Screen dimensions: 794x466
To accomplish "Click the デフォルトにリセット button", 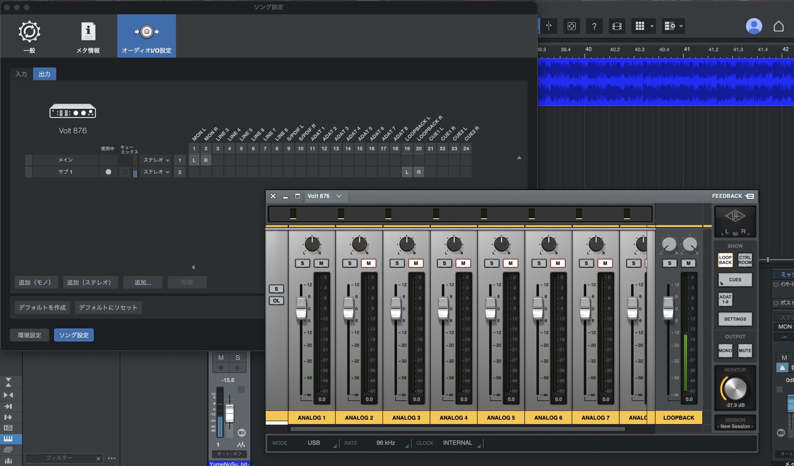I will click(x=108, y=307).
